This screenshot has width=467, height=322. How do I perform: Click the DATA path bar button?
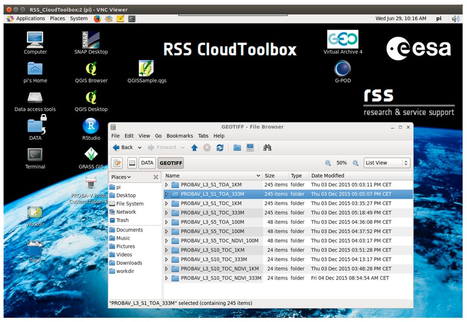(147, 163)
